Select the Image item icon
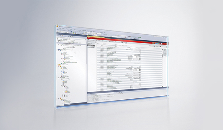Viewport: 223px width, 130px height. pyautogui.click(x=63, y=81)
